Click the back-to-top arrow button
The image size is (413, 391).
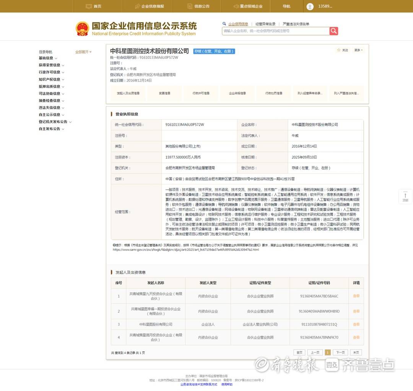click(405, 197)
